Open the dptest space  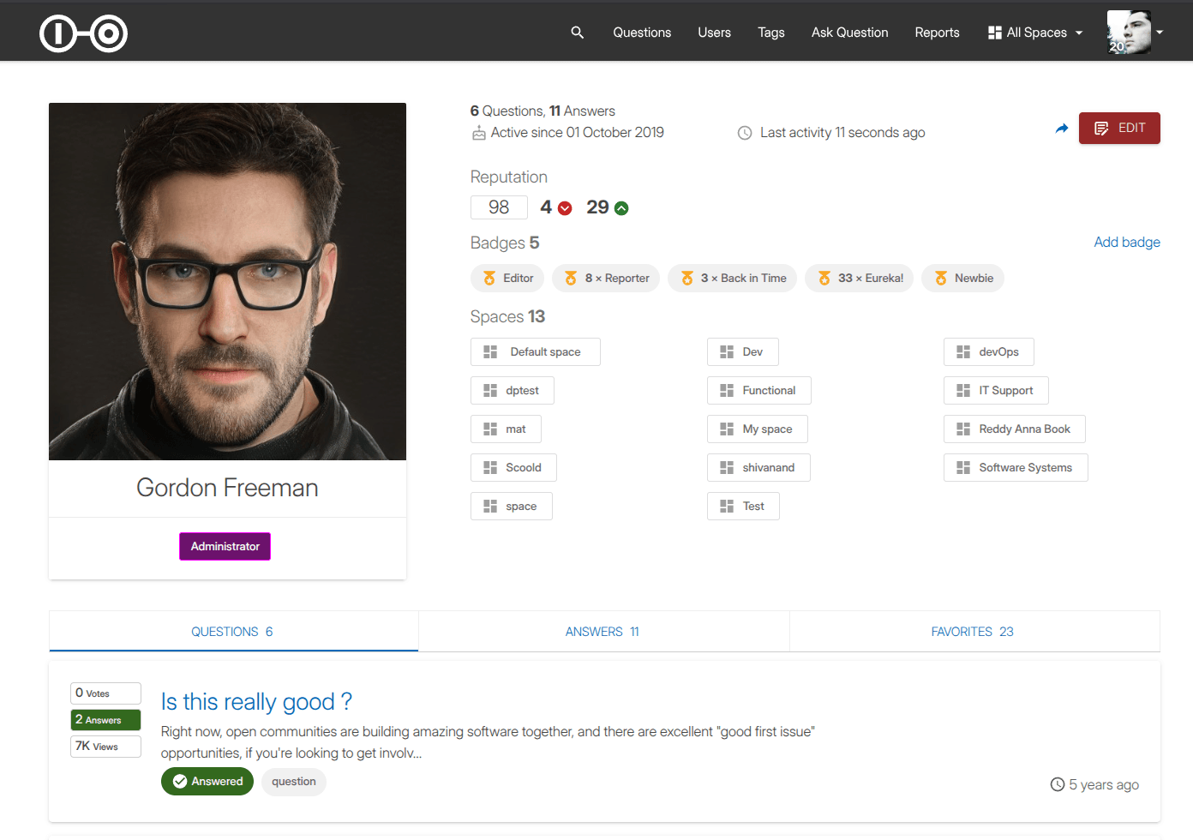(x=513, y=391)
